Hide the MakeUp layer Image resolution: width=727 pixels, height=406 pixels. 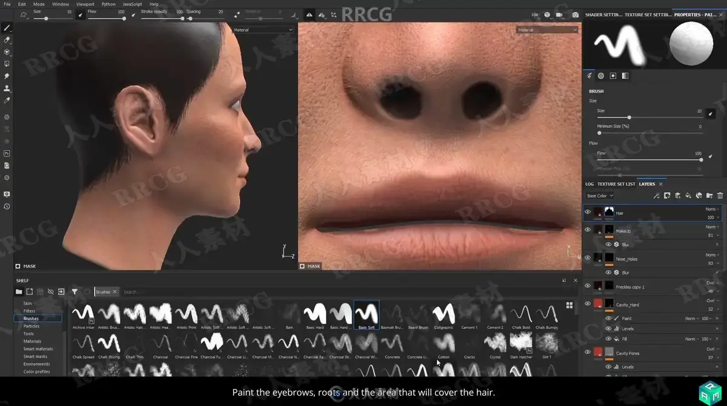pyautogui.click(x=588, y=230)
